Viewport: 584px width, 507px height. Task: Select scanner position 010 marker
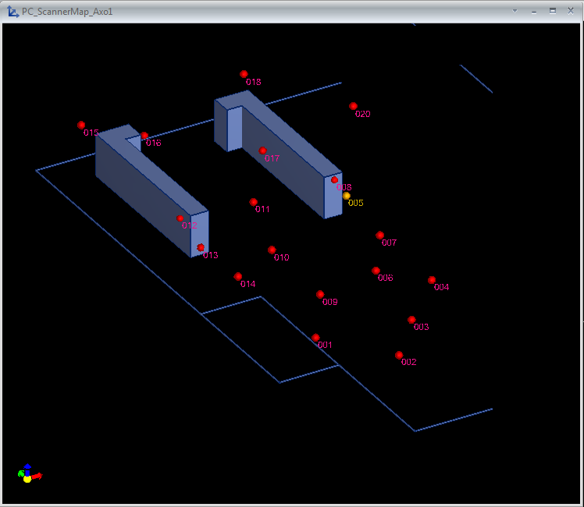pyautogui.click(x=272, y=250)
